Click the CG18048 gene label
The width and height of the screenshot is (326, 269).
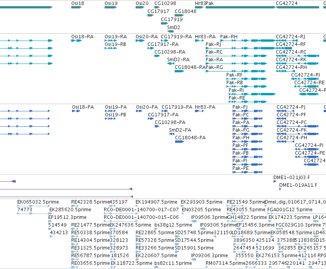coord(185,11)
